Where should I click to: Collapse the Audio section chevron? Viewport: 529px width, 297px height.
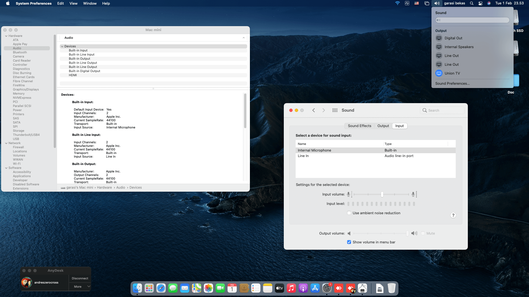(243, 38)
